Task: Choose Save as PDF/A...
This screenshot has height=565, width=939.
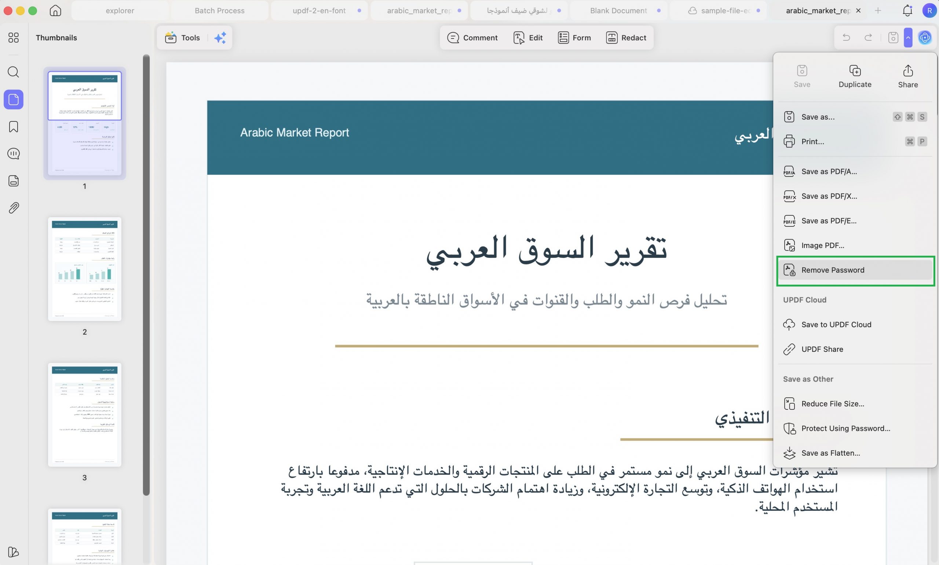Action: tap(855, 172)
